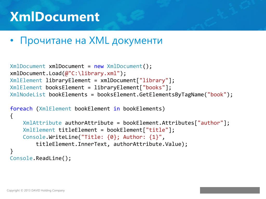Click the foreach loop header line

click(x=87, y=109)
